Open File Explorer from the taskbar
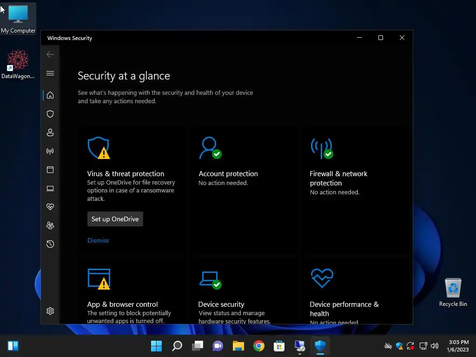The image size is (476, 357). coord(238,346)
